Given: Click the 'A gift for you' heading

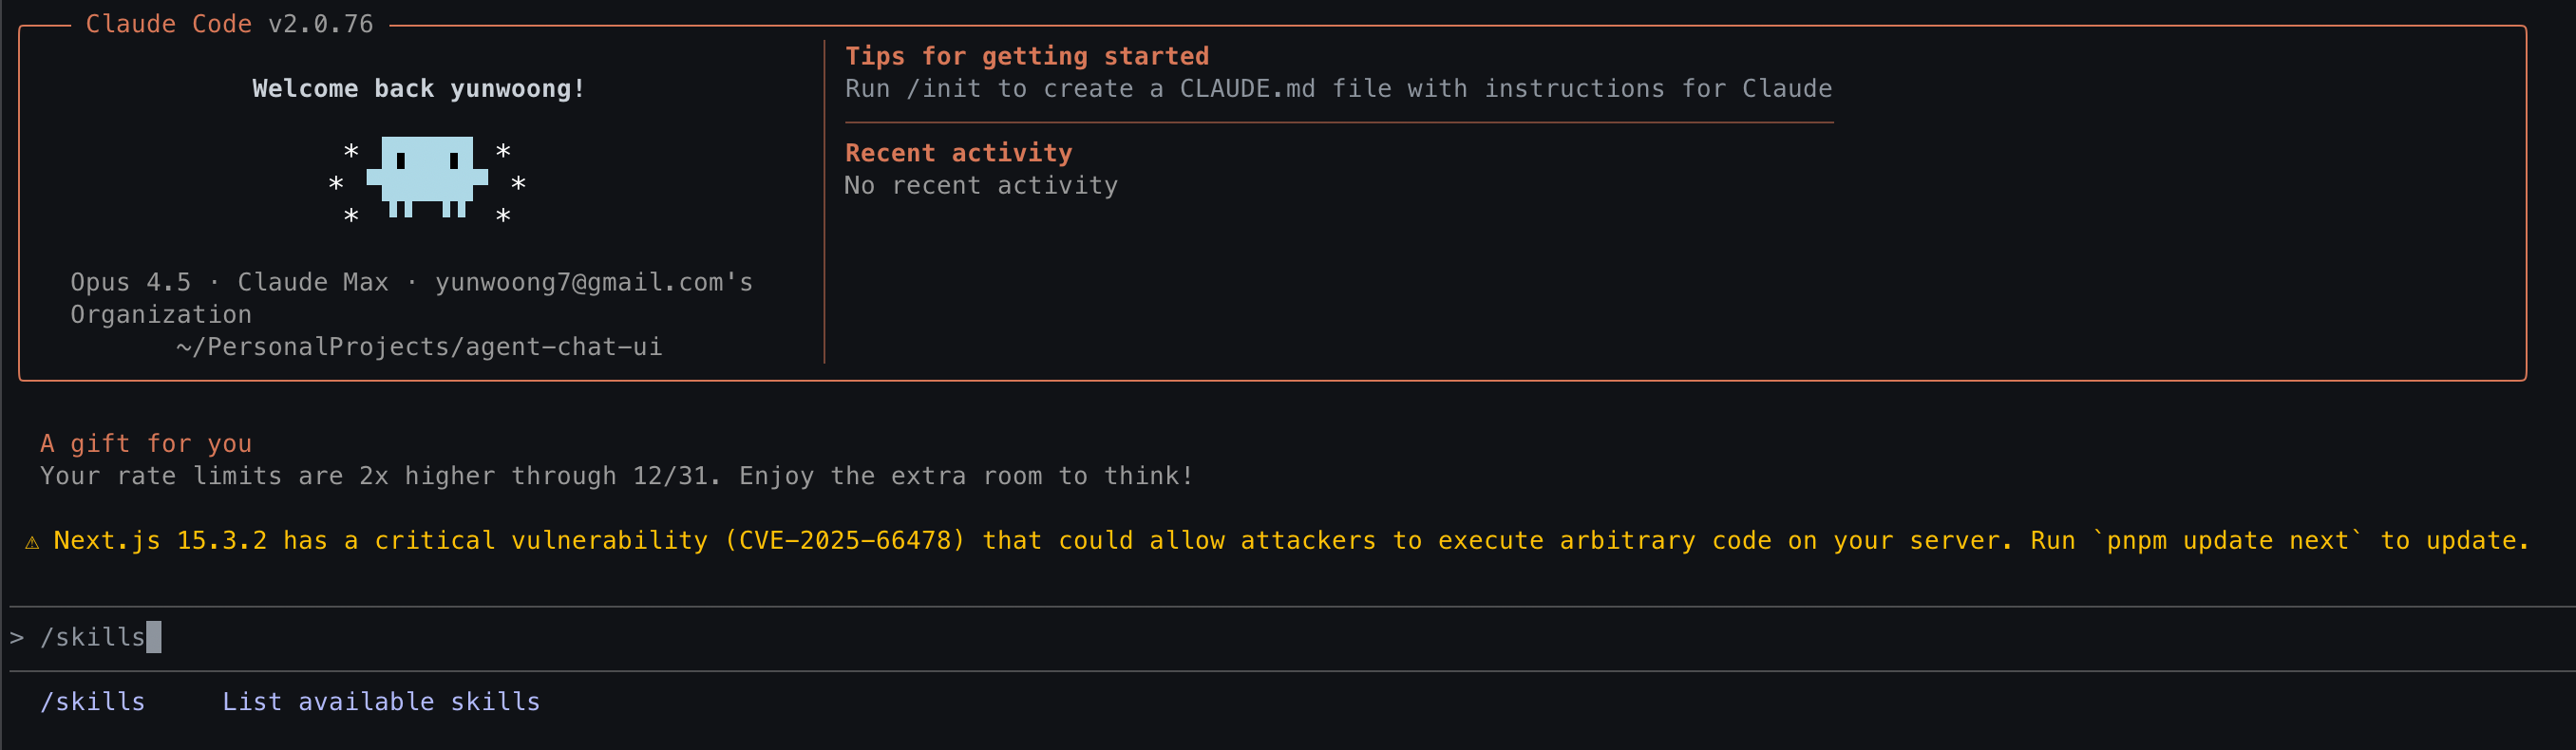Looking at the screenshot, I should pyautogui.click(x=146, y=444).
